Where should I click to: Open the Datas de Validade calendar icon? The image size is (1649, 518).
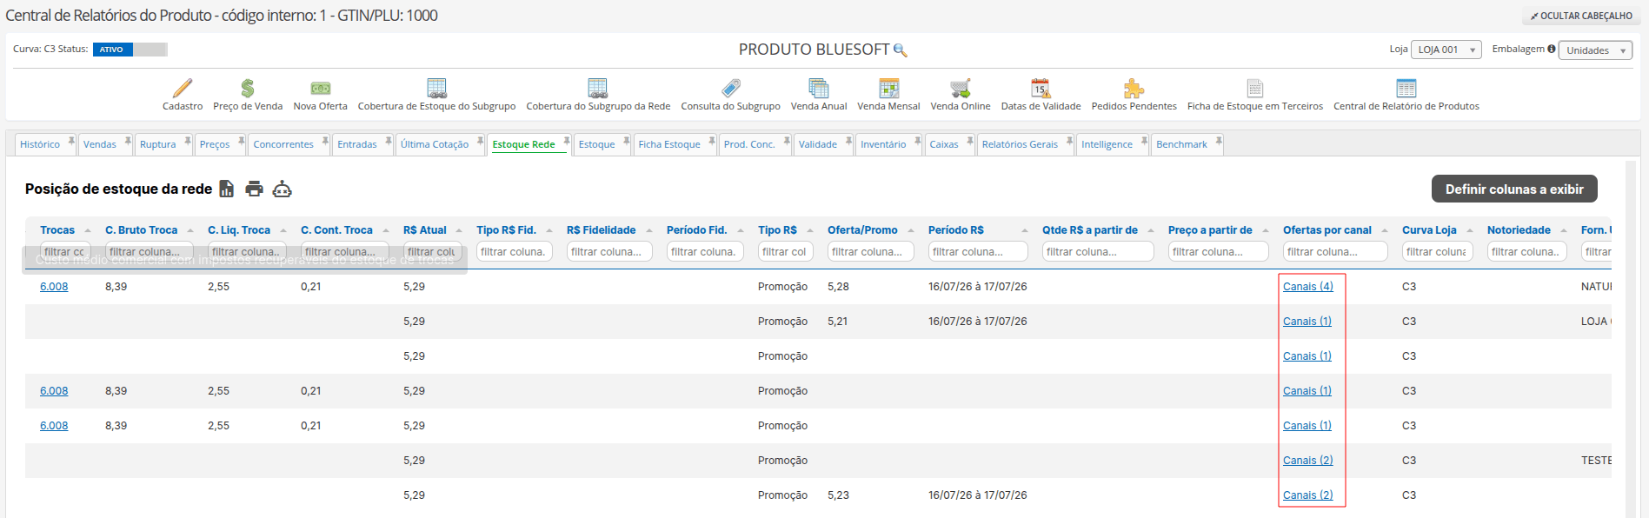tap(1041, 88)
